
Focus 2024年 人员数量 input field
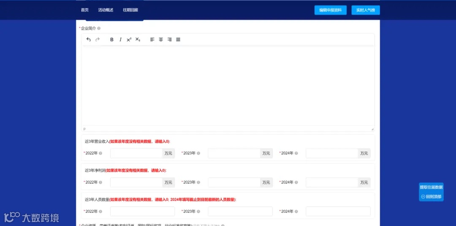point(338,212)
